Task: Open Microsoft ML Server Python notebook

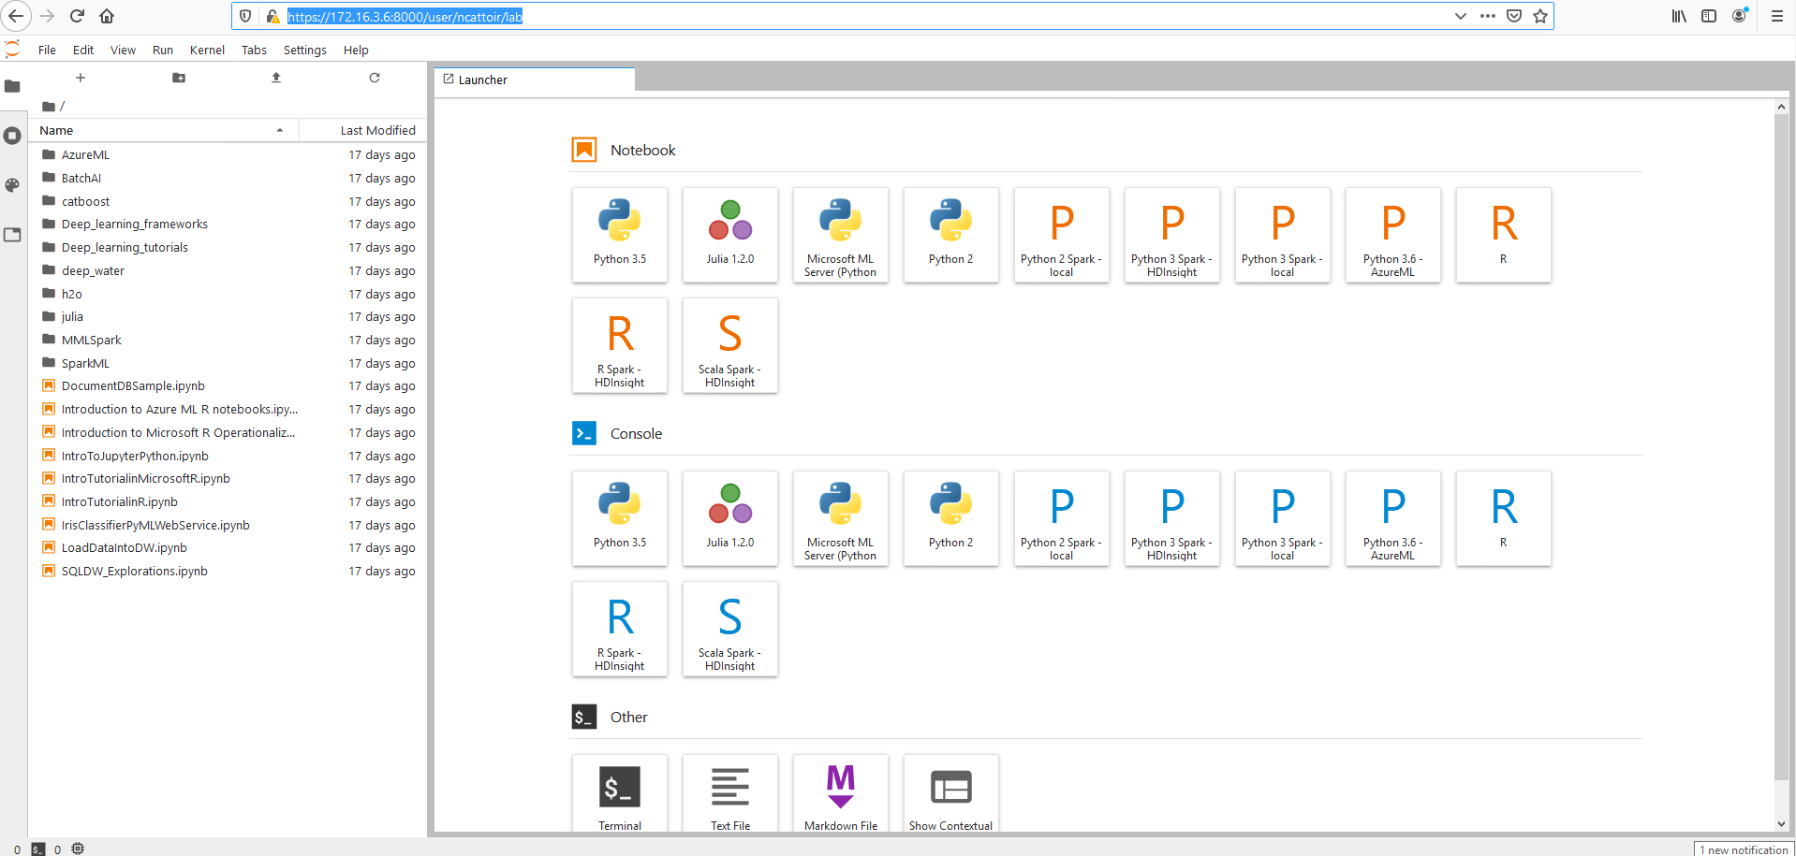Action: pos(840,235)
